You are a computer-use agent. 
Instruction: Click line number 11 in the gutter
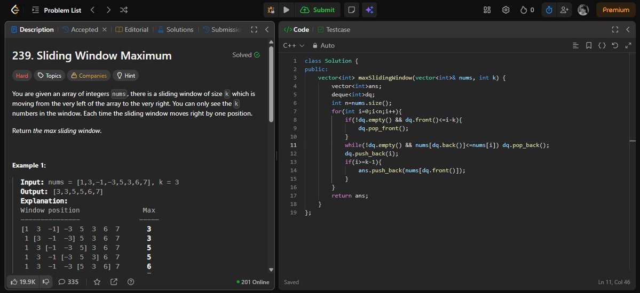coord(294,145)
